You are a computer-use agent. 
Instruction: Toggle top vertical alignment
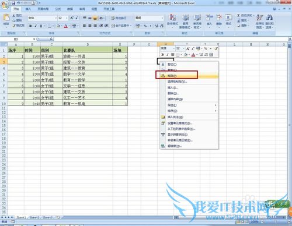[85, 18]
